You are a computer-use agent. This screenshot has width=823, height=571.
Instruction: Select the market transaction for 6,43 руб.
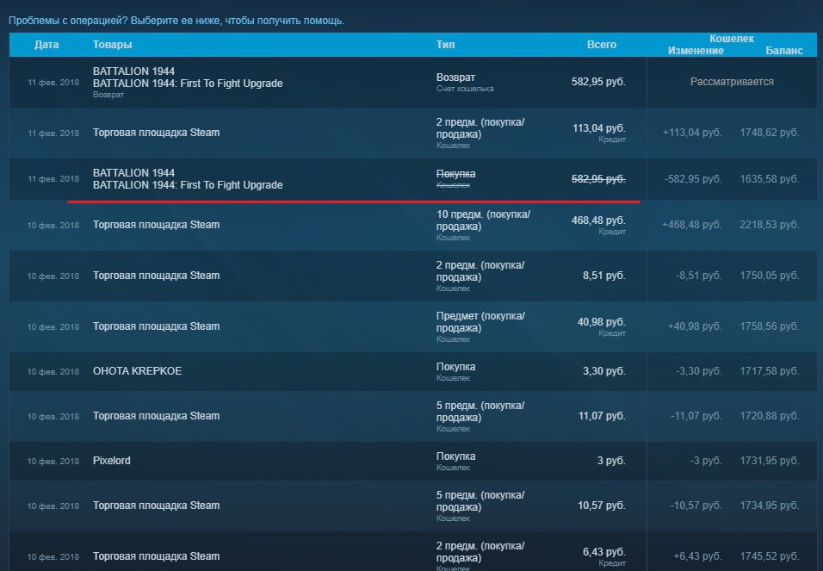pos(156,556)
